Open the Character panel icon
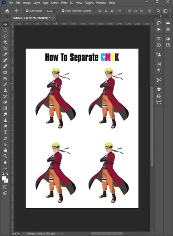This screenshot has width=173, height=236. [159, 64]
